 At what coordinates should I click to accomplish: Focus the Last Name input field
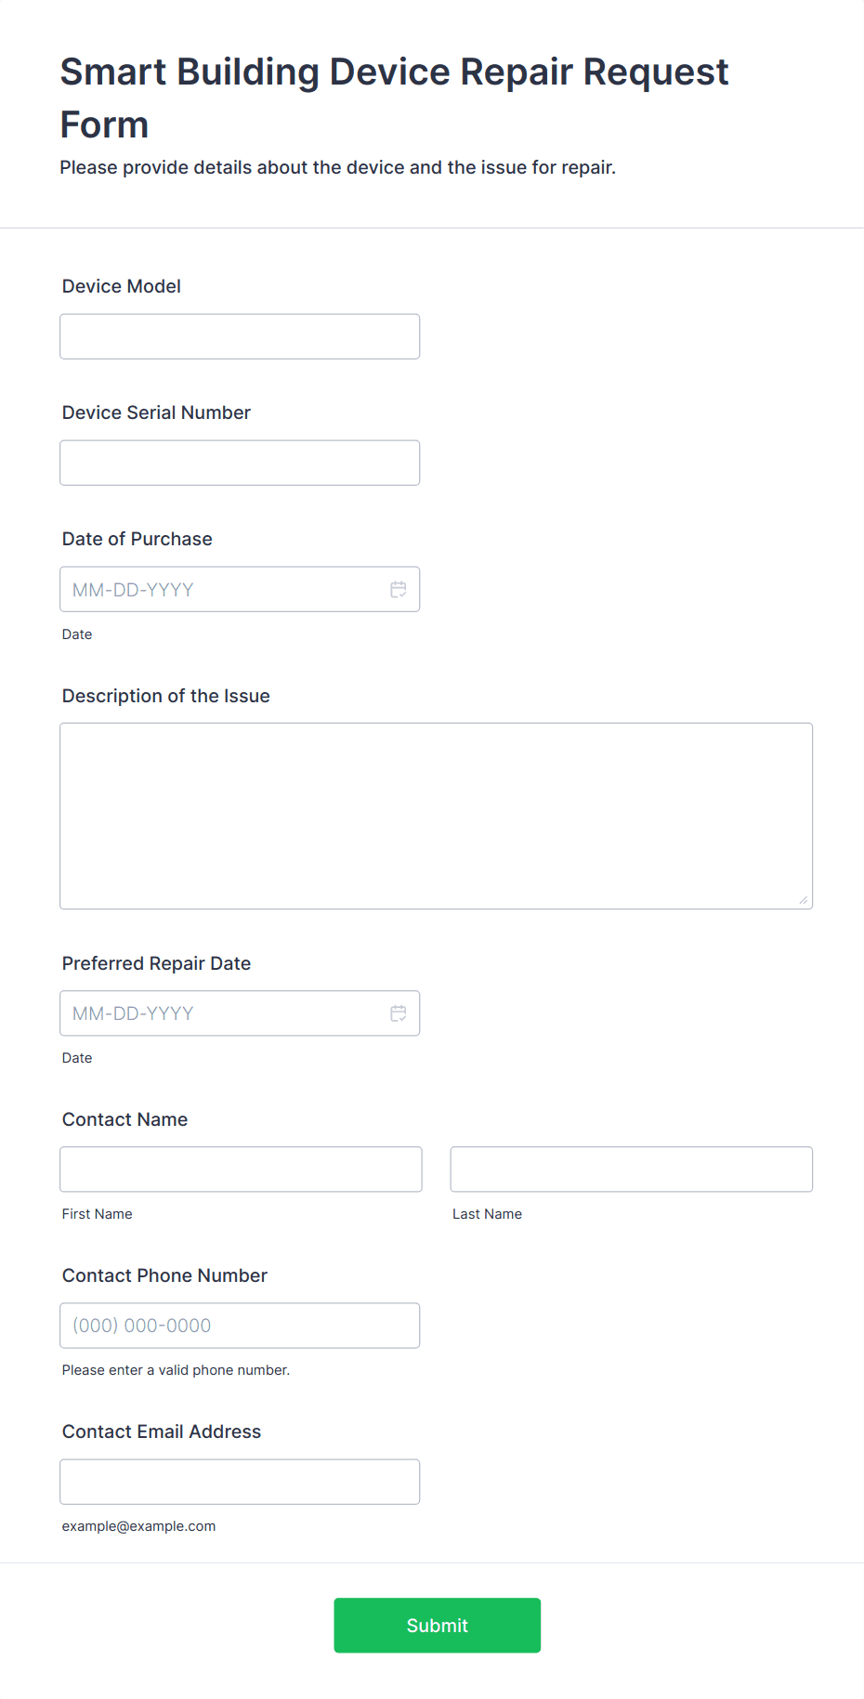coord(632,1169)
